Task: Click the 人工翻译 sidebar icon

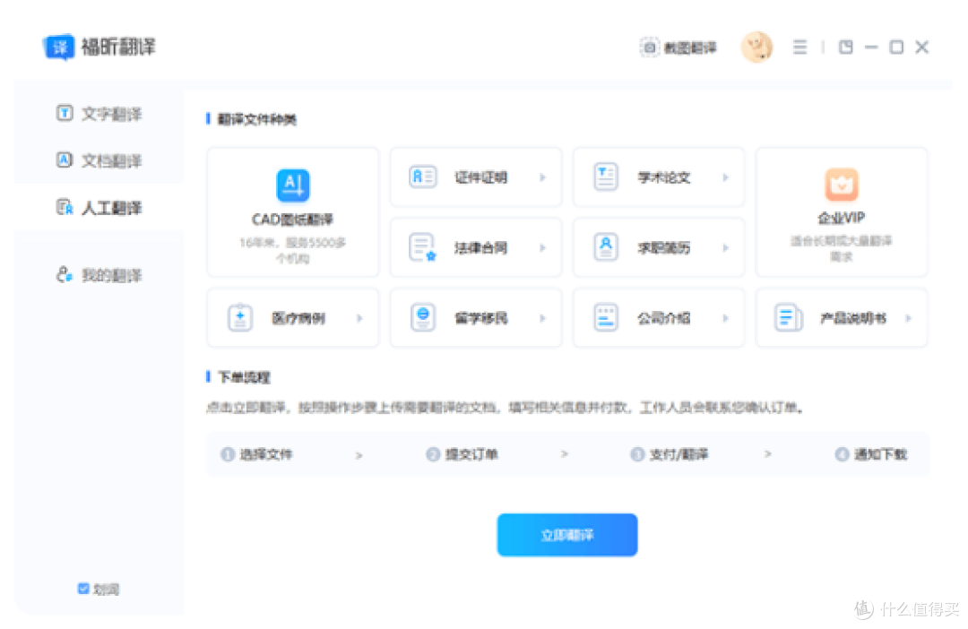Action: (x=65, y=207)
